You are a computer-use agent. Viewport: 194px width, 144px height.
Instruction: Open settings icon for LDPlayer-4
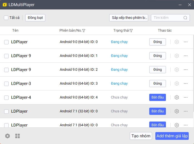point(177,97)
